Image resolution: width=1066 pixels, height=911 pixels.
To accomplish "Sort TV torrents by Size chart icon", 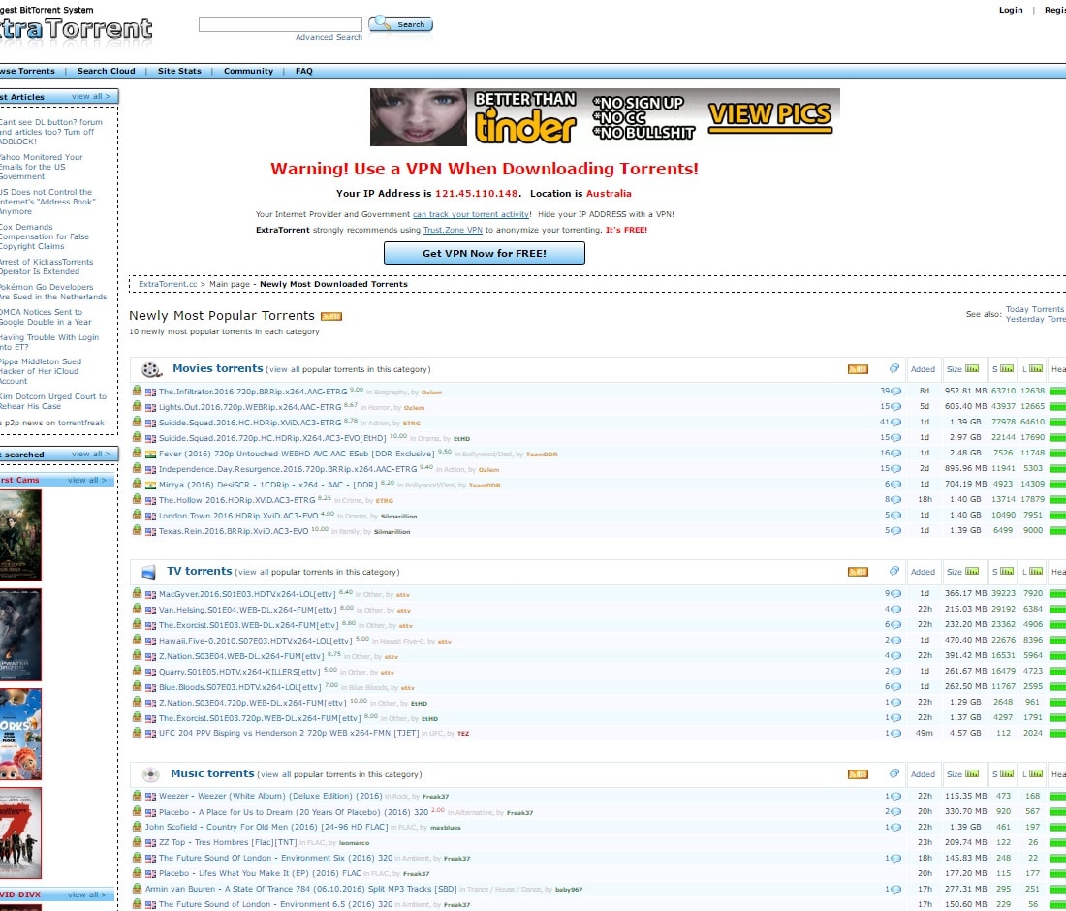I will click(972, 571).
